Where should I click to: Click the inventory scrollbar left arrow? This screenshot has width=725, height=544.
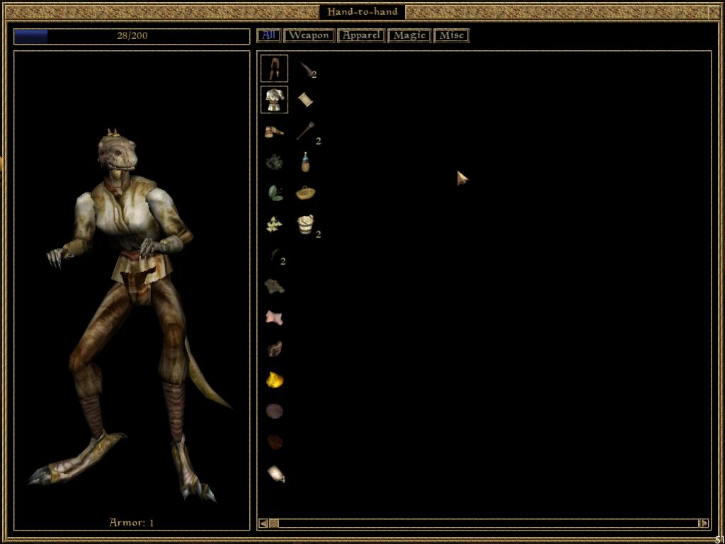(x=263, y=523)
